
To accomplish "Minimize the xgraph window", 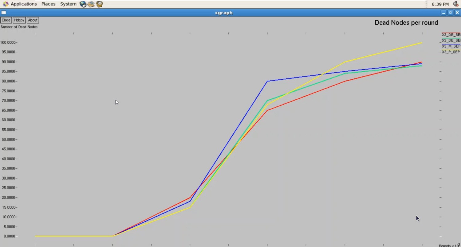I will click(x=443, y=13).
